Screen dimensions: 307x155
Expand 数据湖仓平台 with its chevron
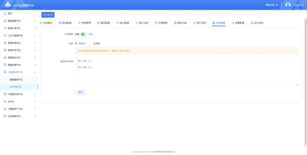pyautogui.click(x=35, y=58)
